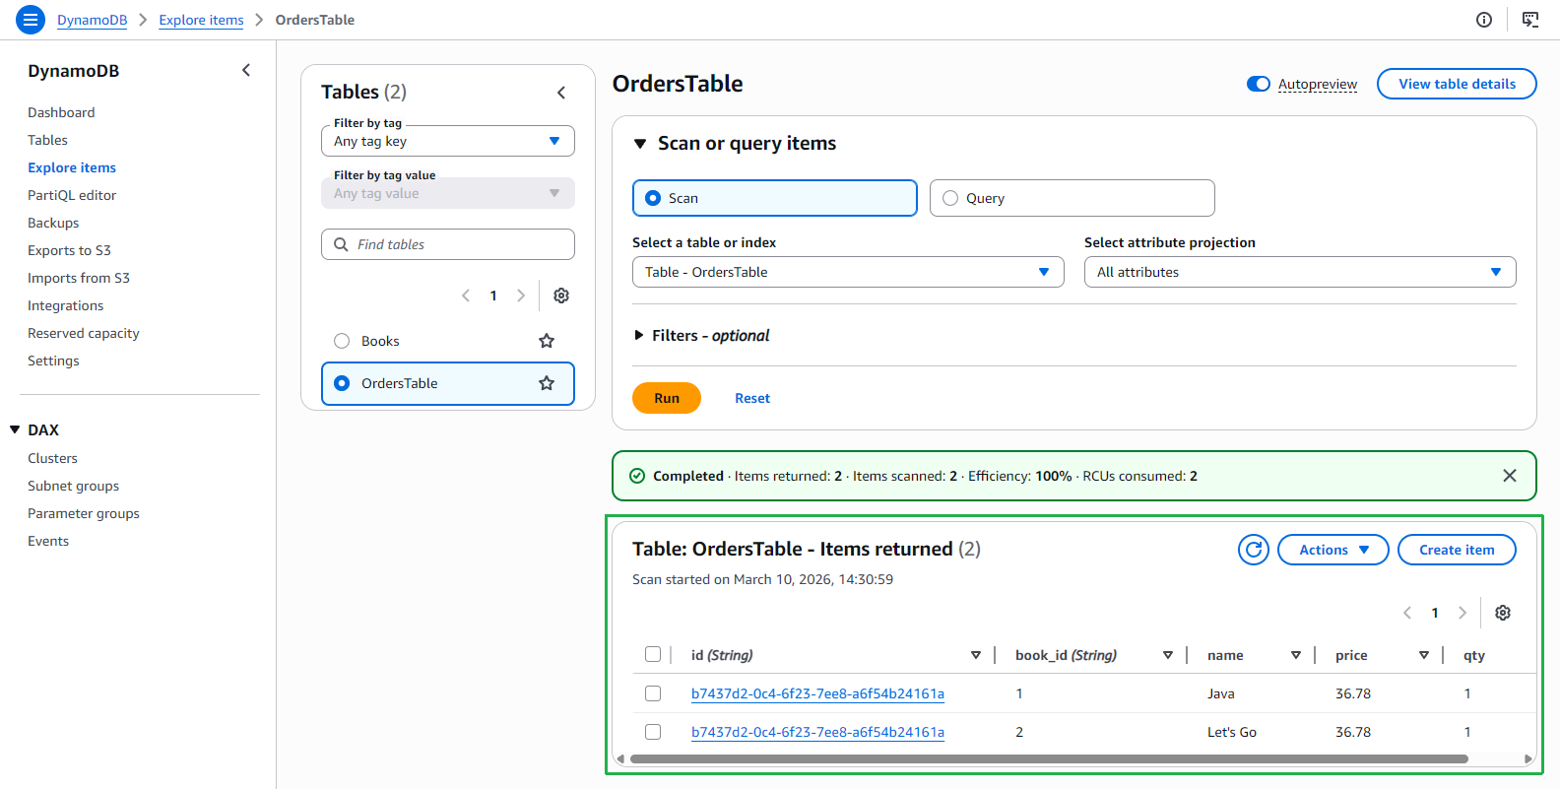The width and height of the screenshot is (1560, 789).
Task: Favorite the OrdersTable star
Action: pyautogui.click(x=547, y=383)
